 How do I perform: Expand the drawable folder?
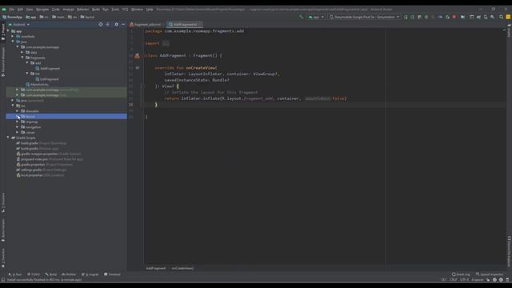pos(18,111)
